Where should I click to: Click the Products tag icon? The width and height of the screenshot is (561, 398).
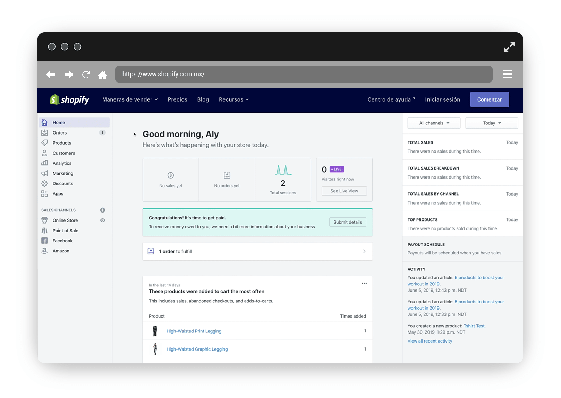(44, 143)
